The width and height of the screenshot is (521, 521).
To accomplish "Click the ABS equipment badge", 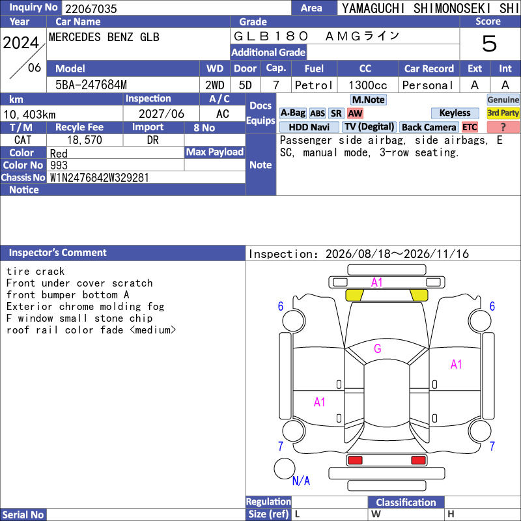I will click(x=317, y=113).
